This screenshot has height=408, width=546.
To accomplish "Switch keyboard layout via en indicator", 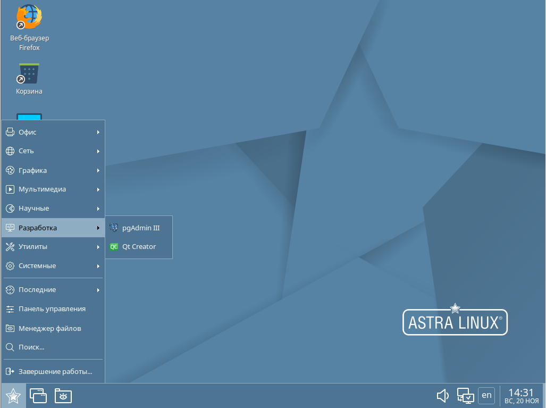I will click(486, 395).
